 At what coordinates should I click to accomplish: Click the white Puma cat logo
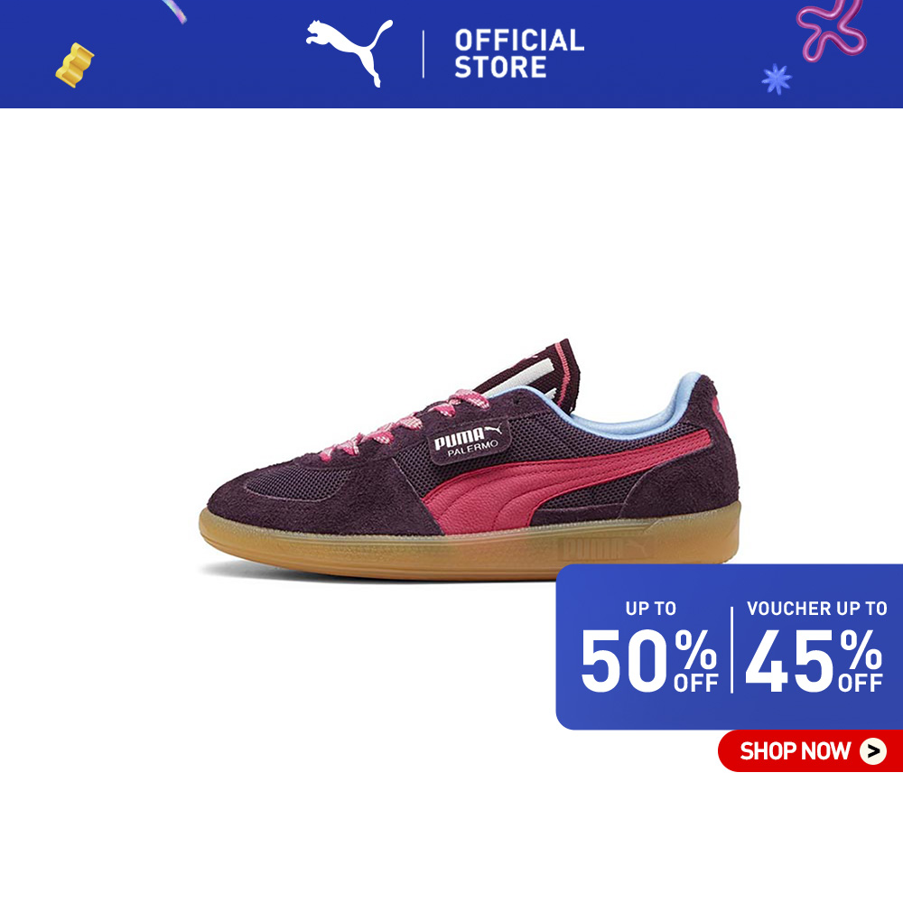click(349, 52)
